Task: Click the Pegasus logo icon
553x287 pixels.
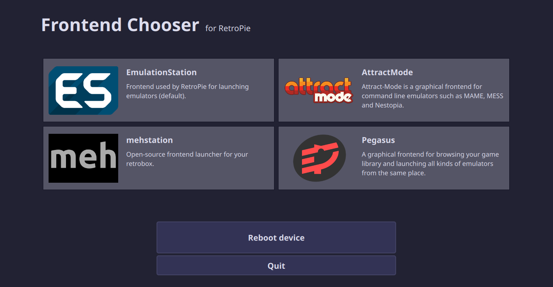Action: pyautogui.click(x=319, y=158)
